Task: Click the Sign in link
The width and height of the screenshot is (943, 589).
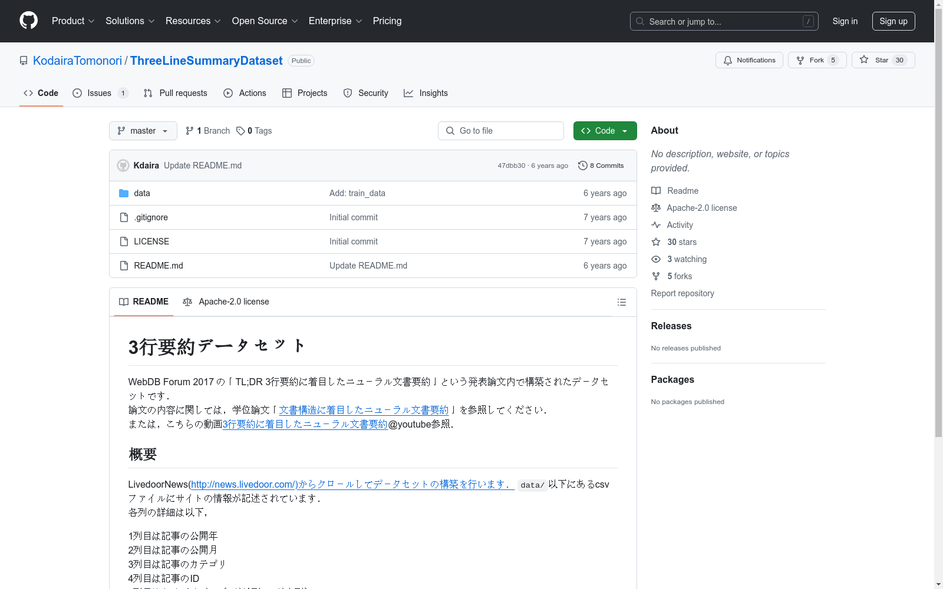Action: [x=845, y=21]
